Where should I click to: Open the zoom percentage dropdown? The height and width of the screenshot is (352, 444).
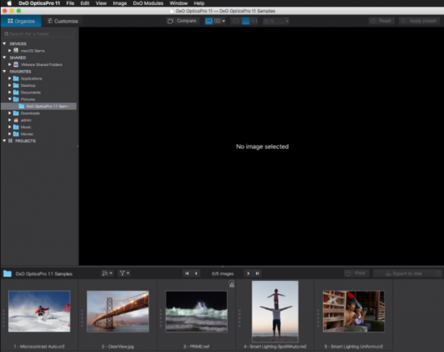(276, 21)
